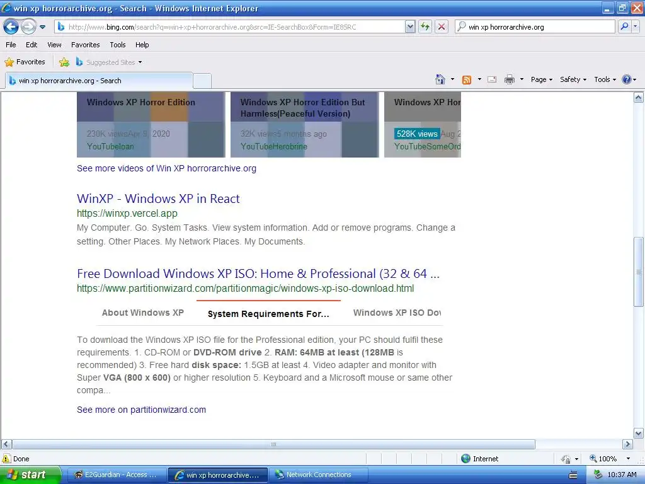Viewport: 645px width, 484px height.
Task: Click the Back navigation button
Action: (x=11, y=27)
